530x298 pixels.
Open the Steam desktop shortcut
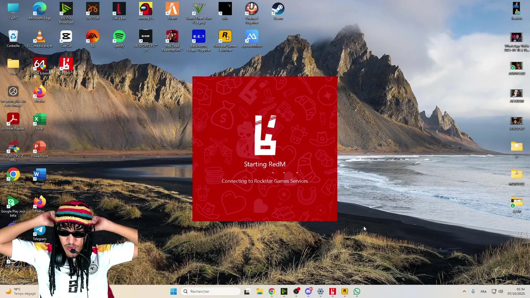point(278,11)
